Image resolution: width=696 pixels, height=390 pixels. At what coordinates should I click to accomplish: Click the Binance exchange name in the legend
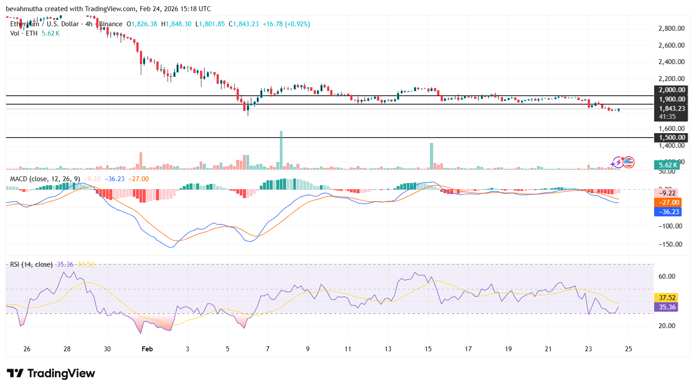pos(111,24)
